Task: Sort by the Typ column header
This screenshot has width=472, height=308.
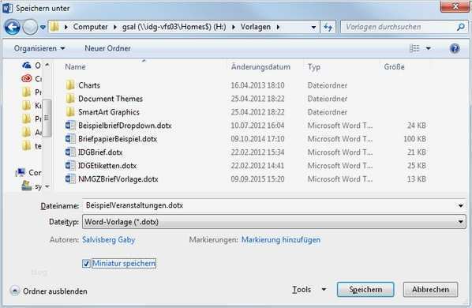Action: point(313,67)
